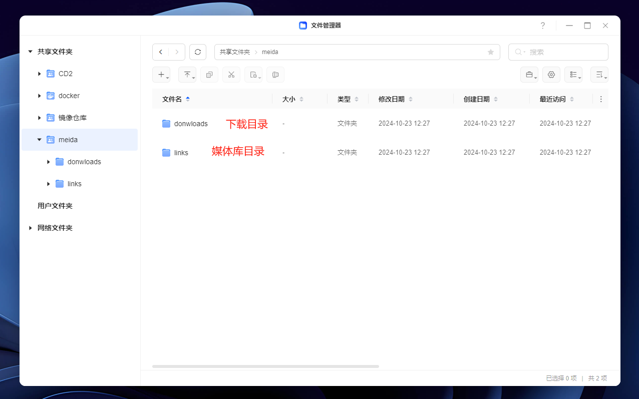Image resolution: width=639 pixels, height=399 pixels.
Task: Open the list view mode dropdown
Action: [x=573, y=75]
